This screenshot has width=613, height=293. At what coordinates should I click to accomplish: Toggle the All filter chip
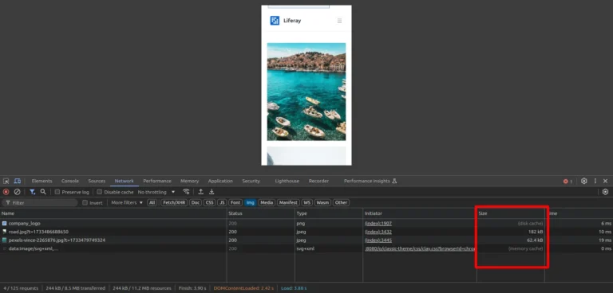(x=152, y=202)
